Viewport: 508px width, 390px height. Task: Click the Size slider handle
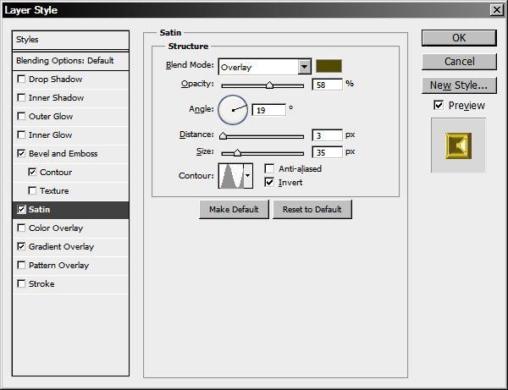click(237, 152)
